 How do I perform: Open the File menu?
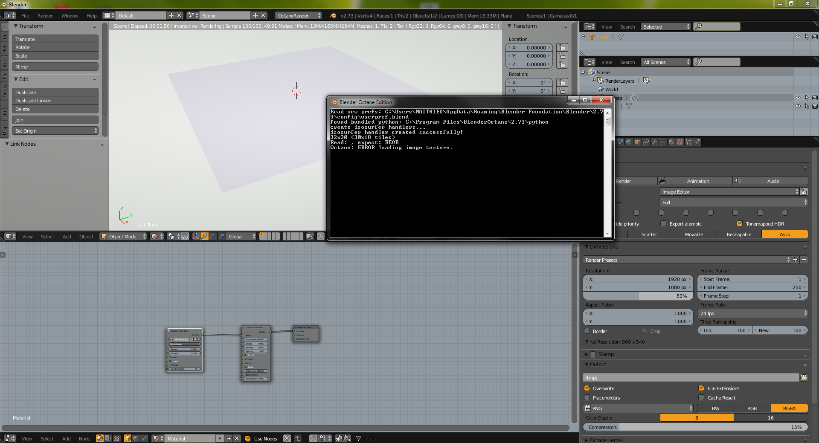(25, 16)
